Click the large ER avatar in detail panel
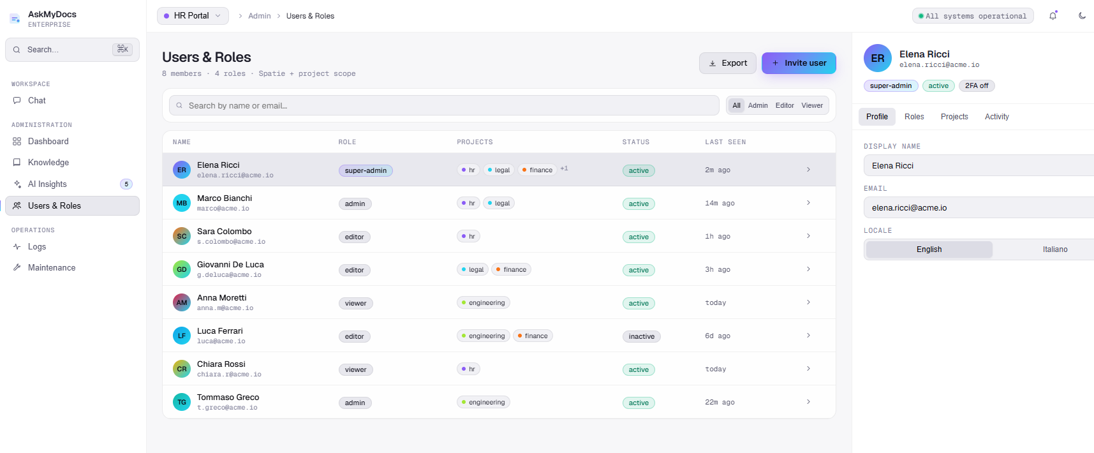 [x=878, y=58]
